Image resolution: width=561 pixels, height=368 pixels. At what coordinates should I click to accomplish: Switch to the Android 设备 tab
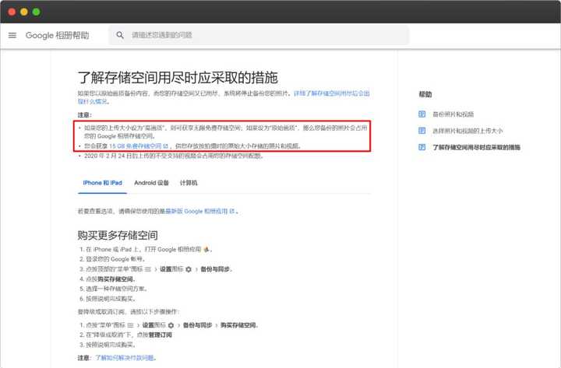tap(151, 183)
